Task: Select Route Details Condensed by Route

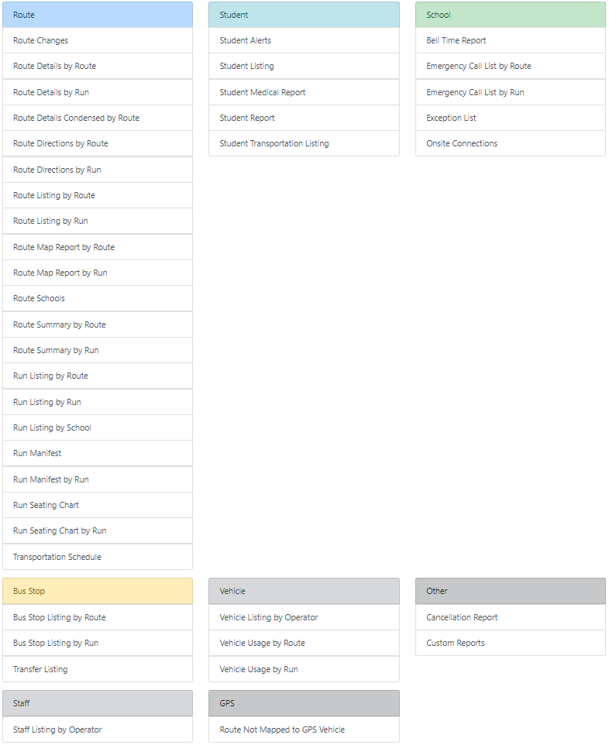Action: coord(76,118)
